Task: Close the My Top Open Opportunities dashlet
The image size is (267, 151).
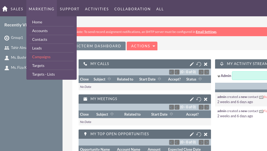Action: 206,134
